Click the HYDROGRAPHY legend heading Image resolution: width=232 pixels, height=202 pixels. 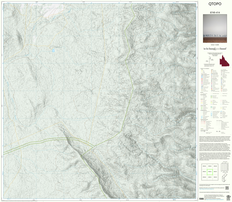(204, 110)
